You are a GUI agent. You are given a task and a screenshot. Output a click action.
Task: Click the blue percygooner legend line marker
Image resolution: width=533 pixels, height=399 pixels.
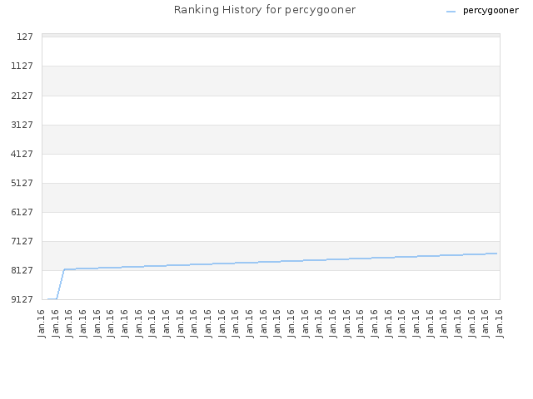(451, 12)
